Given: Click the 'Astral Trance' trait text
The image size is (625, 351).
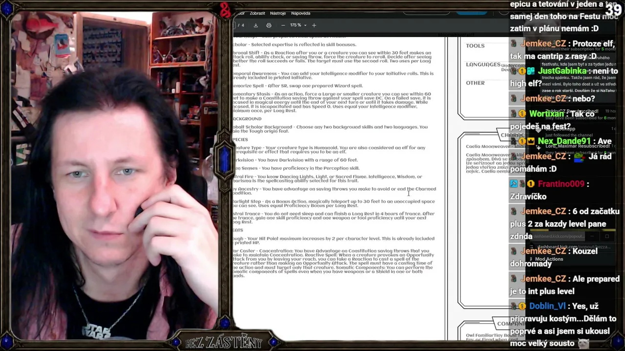Looking at the screenshot, I should [x=333, y=218].
